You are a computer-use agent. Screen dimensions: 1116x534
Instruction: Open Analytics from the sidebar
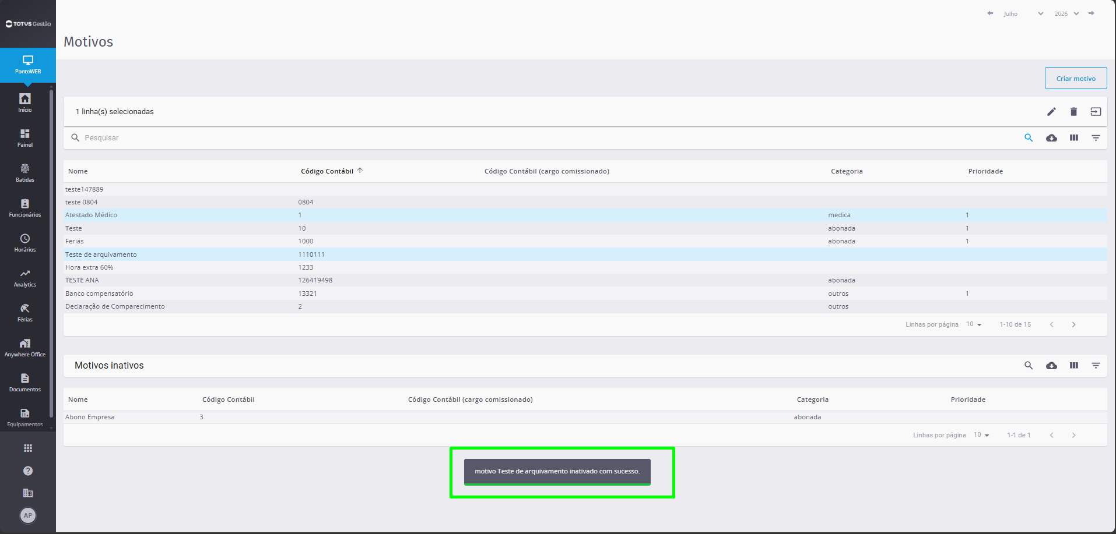25,278
